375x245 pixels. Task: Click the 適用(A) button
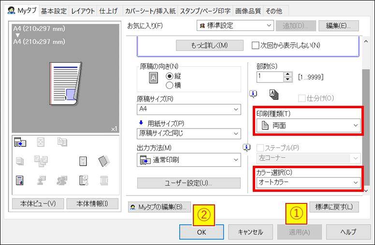coord(300,232)
